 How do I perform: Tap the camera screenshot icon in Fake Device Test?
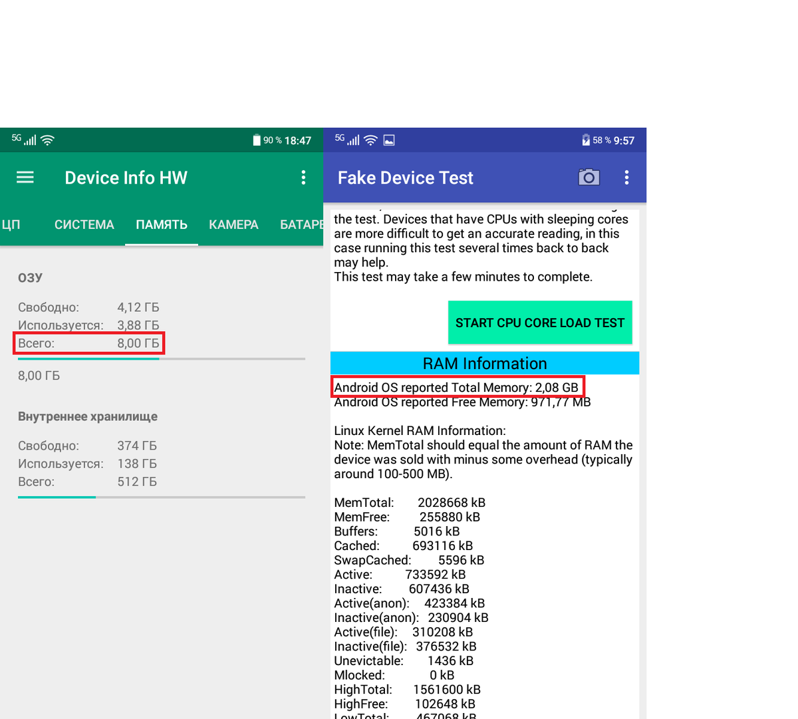[x=589, y=177]
